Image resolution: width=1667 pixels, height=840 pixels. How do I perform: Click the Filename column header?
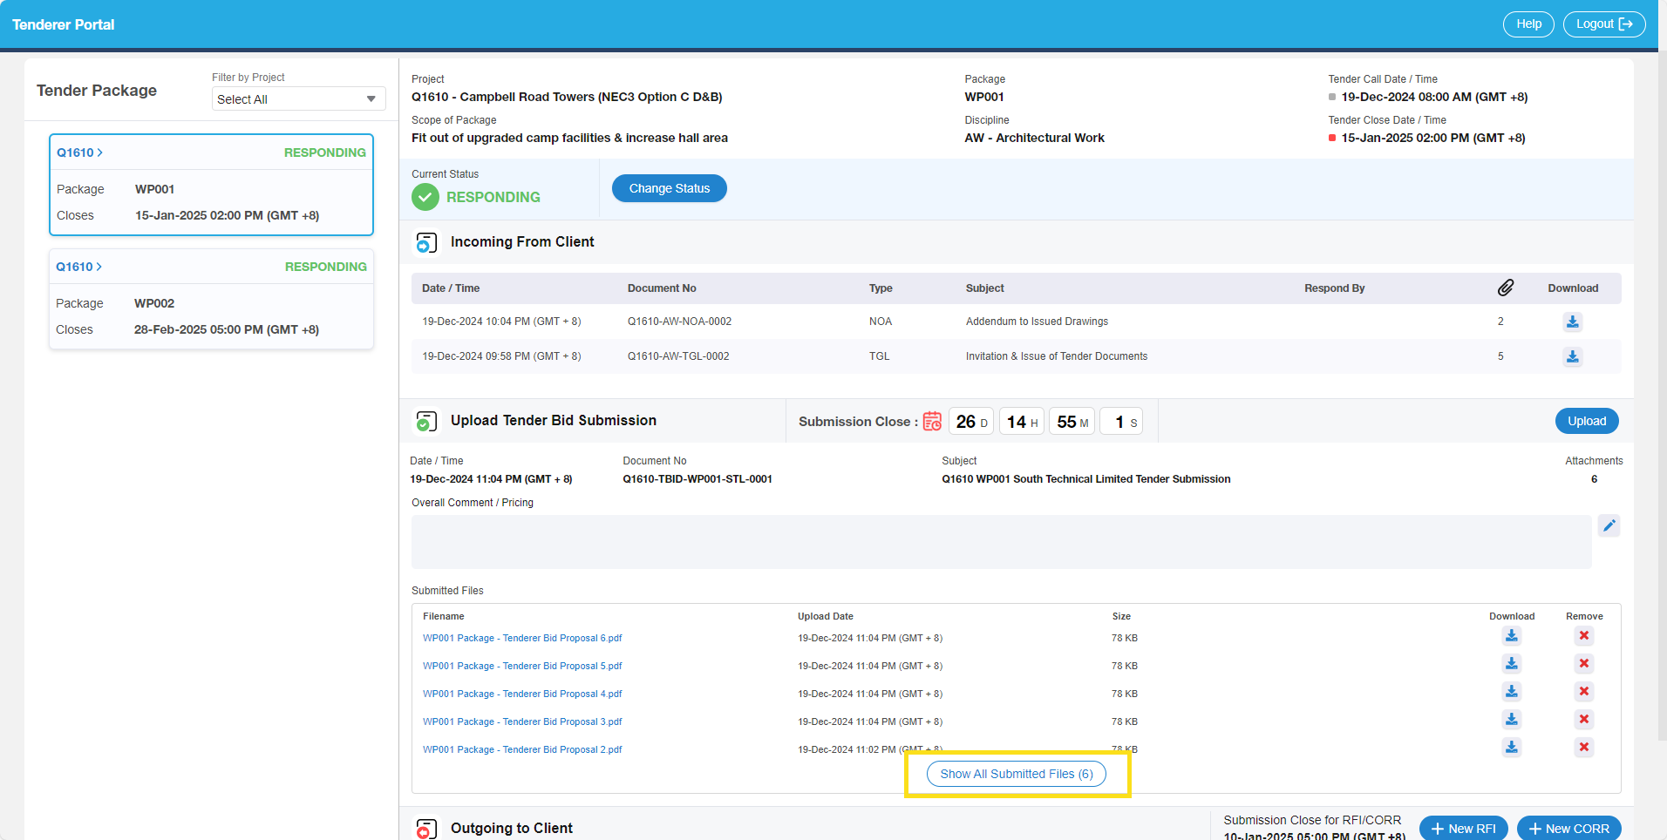444,616
